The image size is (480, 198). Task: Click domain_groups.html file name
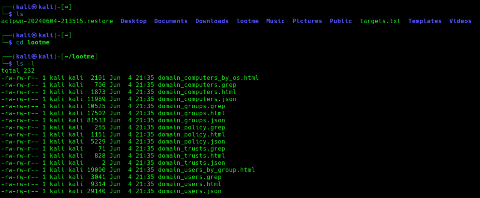tap(191, 113)
